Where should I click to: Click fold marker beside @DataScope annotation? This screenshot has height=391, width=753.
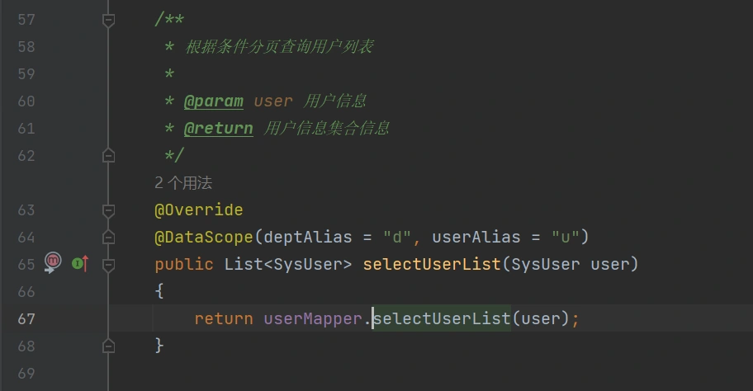click(108, 238)
